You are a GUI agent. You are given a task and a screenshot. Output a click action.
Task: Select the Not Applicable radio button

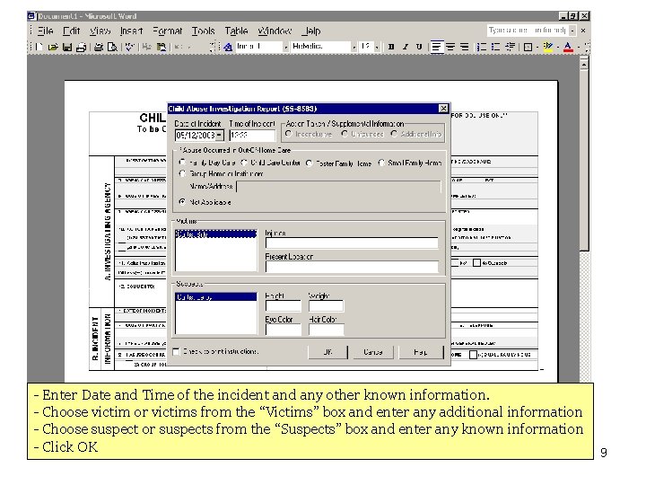(x=182, y=202)
